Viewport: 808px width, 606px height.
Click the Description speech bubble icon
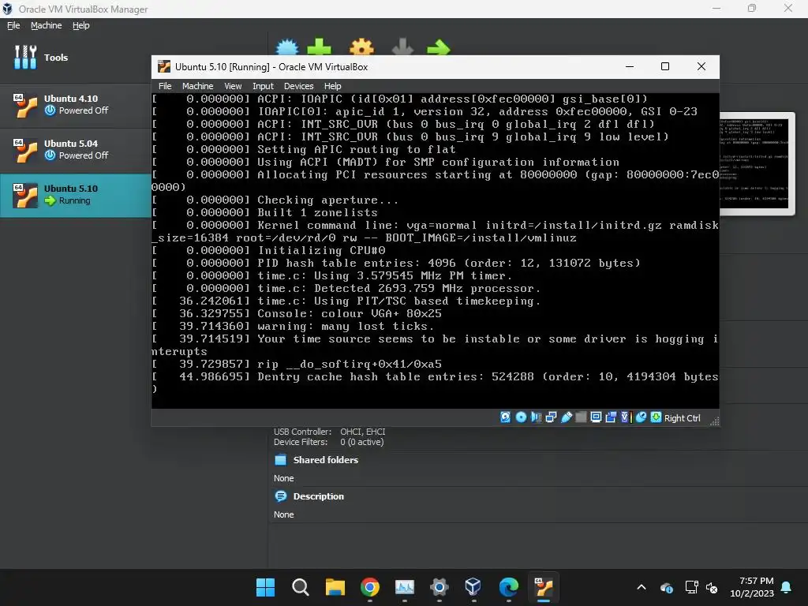pos(281,496)
